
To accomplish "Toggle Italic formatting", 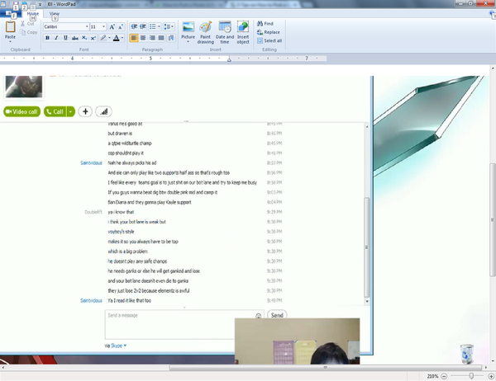I will click(x=56, y=38).
